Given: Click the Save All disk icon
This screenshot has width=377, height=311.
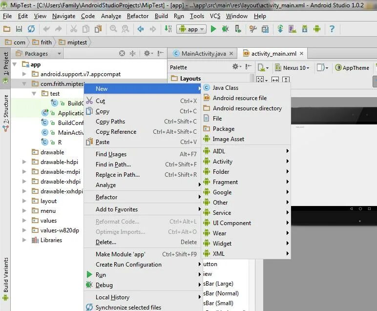Looking at the screenshot, I should click(x=19, y=29).
